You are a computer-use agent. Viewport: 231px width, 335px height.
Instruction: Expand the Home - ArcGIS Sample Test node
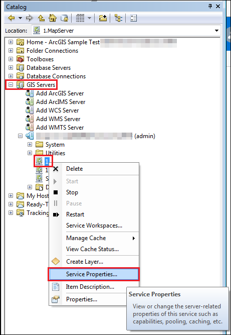tap(11, 42)
